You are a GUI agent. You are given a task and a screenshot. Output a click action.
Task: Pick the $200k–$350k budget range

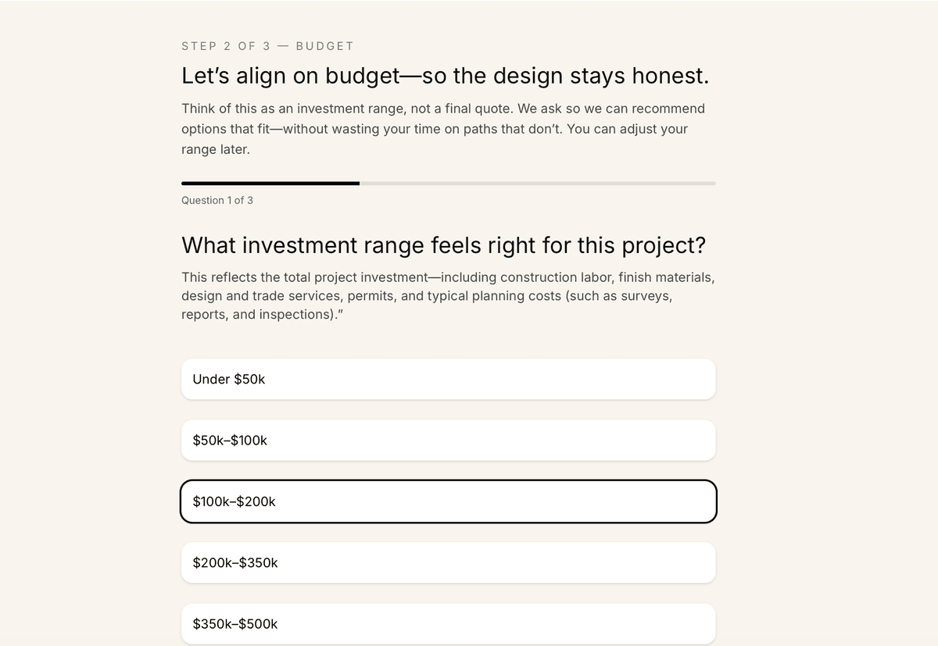[448, 562]
